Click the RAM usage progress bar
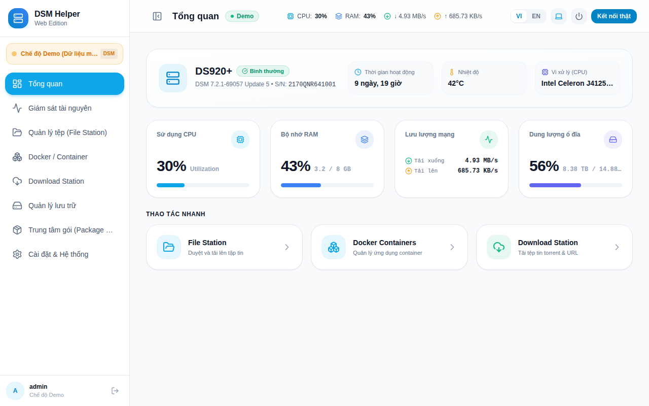 [327, 185]
